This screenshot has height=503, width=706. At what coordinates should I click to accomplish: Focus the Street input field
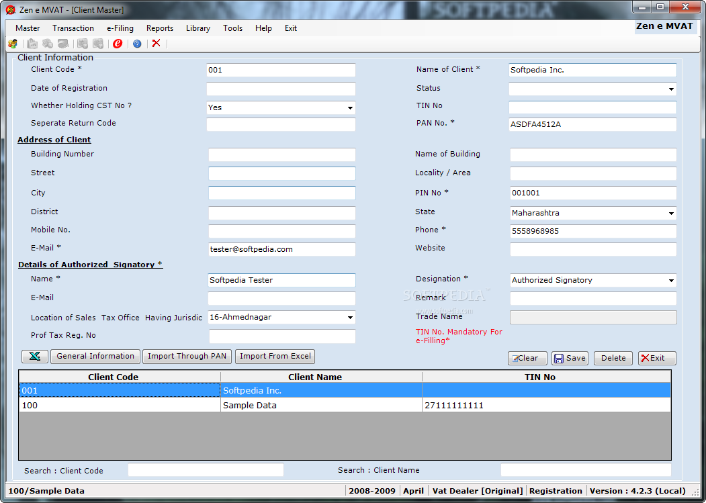click(x=282, y=173)
